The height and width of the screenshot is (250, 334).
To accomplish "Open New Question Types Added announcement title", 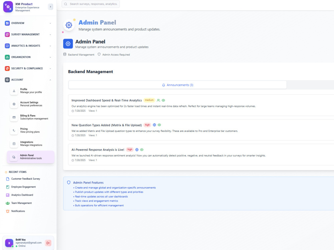I will (107, 125).
